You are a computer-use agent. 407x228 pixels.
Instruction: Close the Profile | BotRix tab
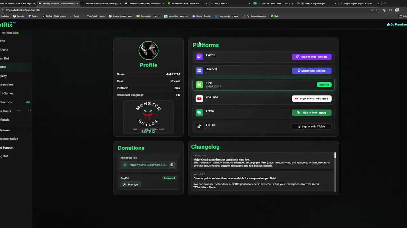[x=77, y=3]
